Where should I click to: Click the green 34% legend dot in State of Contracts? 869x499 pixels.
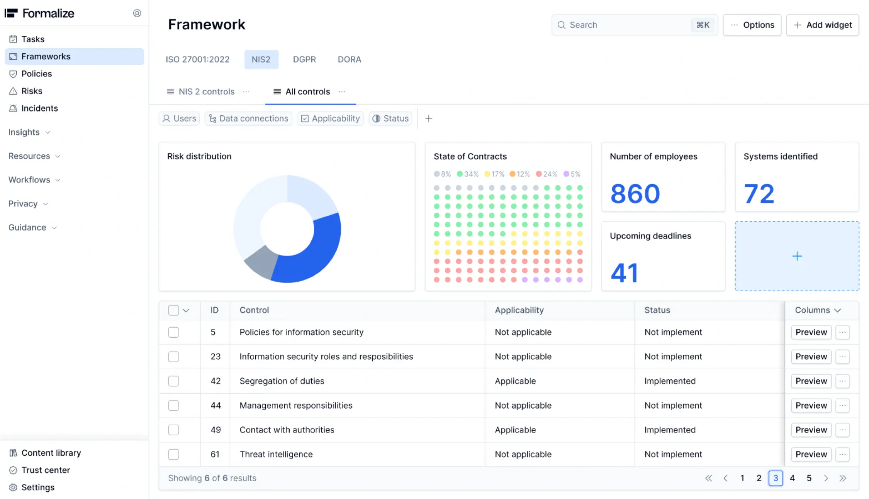(x=460, y=174)
